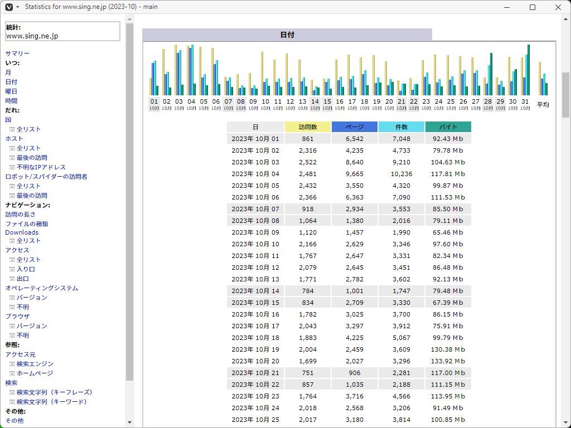Click the icon beside 検索文字列（キーフレーズ）
The image size is (571, 428).
[12, 392]
